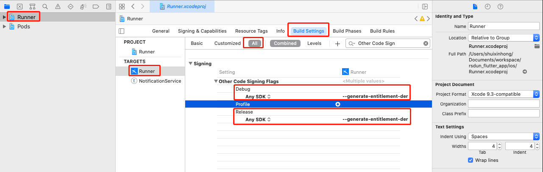Open the source control navigator icon
The height and width of the screenshot is (172, 543).
(19, 6)
